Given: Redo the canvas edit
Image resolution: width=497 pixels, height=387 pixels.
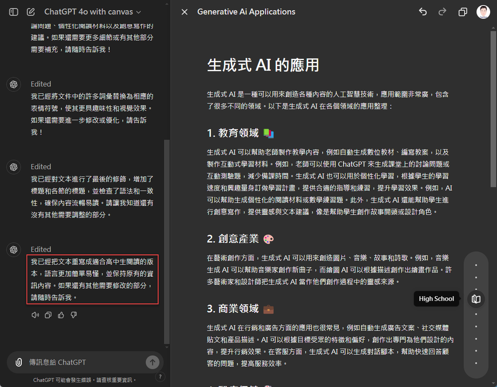Looking at the screenshot, I should (442, 12).
